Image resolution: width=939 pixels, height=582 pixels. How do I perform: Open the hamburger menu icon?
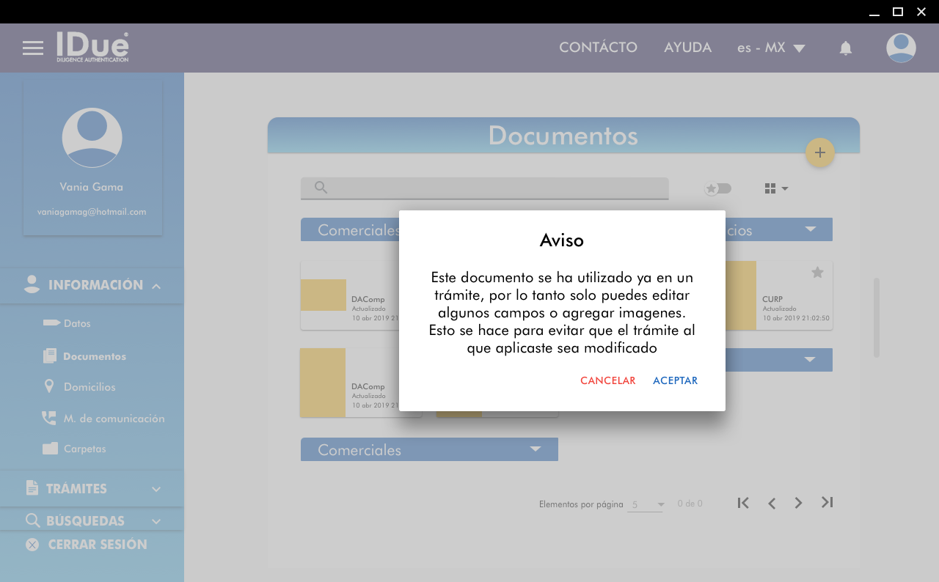point(33,48)
